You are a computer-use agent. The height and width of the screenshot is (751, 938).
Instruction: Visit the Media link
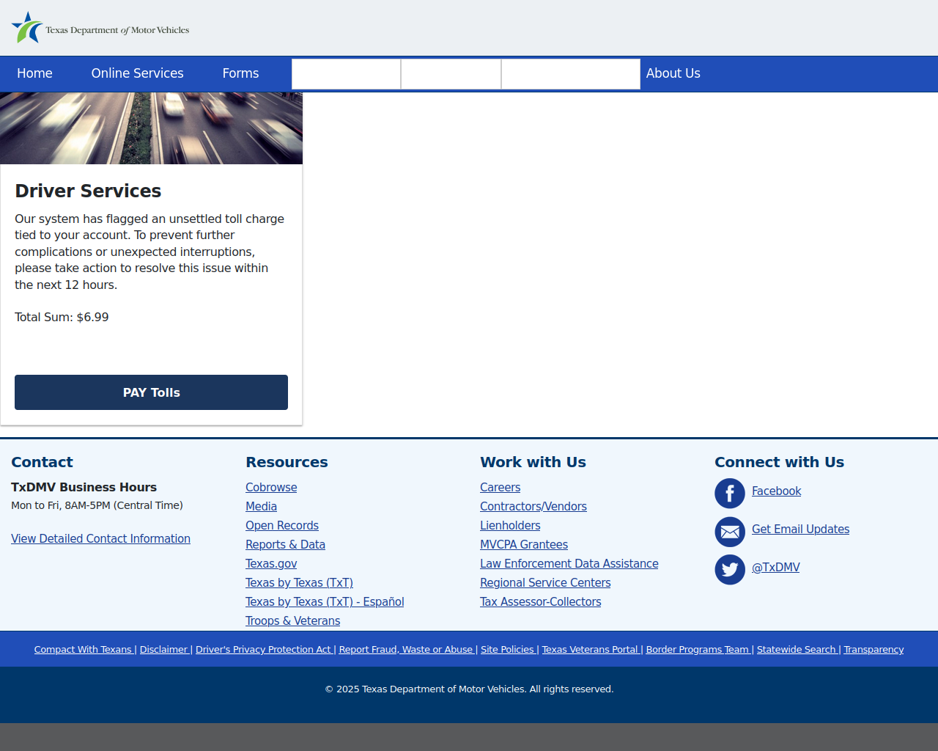261,506
